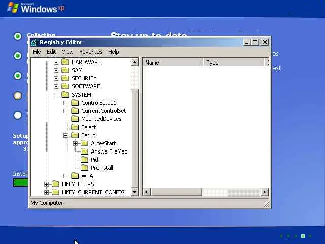Close the Registry Editor window
Viewport: 325px width, 244px height.
(265, 42)
